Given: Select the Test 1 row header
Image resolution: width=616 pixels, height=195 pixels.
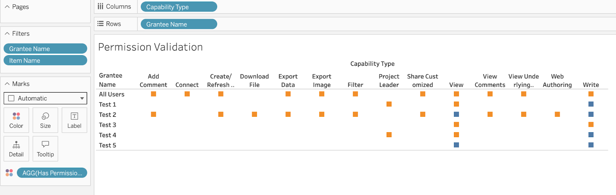Looking at the screenshot, I should (x=107, y=104).
